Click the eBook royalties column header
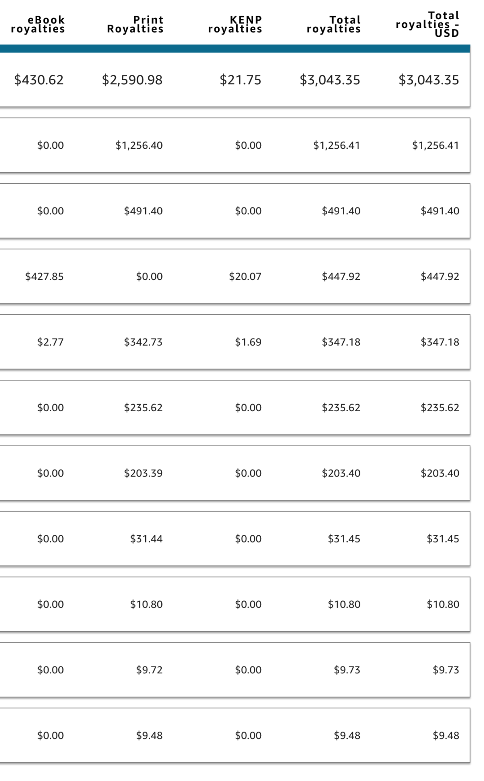This screenshot has height=781, width=484. point(38,25)
